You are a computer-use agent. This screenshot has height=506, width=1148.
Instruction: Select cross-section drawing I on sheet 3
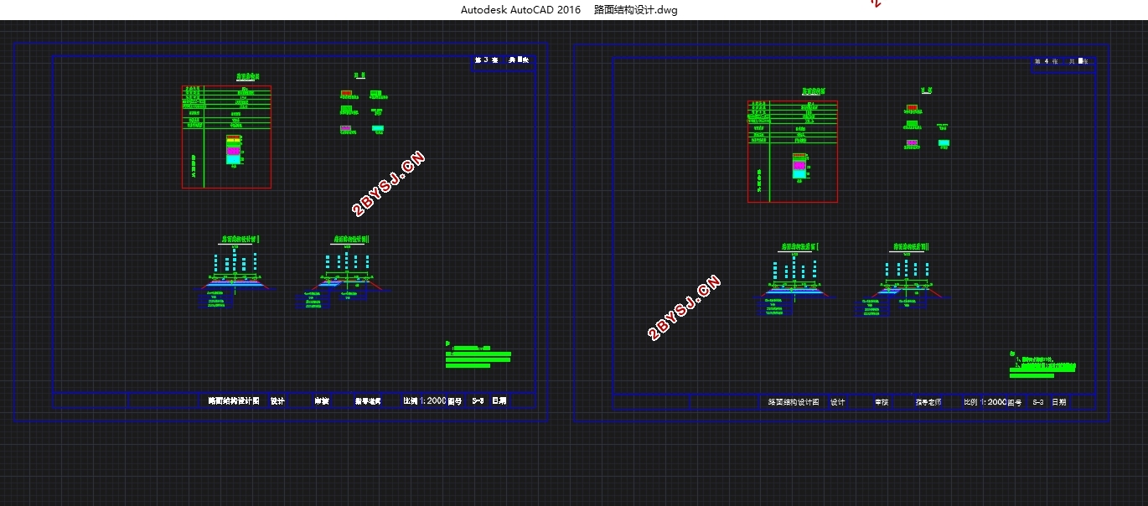pyautogui.click(x=233, y=273)
